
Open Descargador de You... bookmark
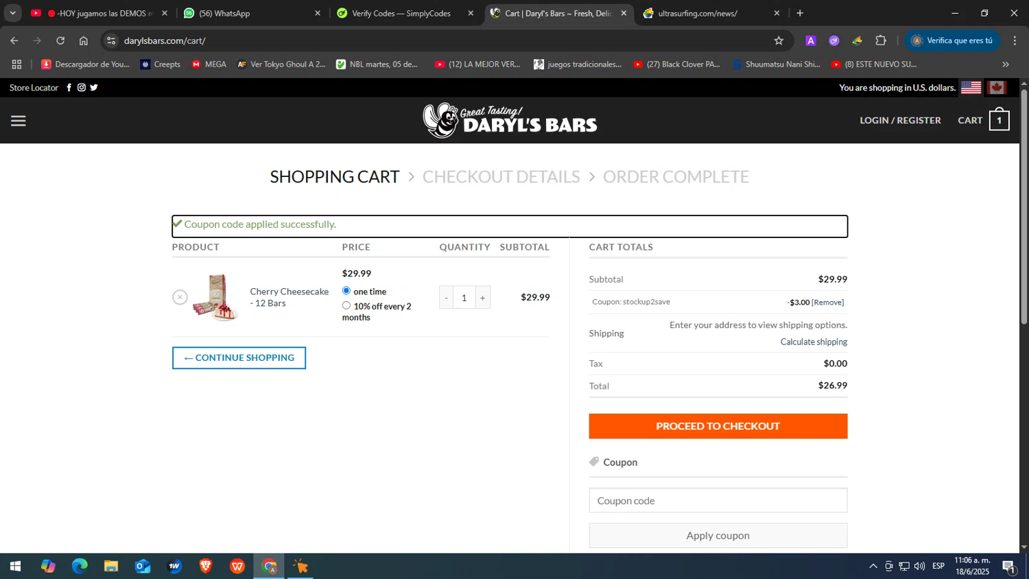(x=85, y=64)
